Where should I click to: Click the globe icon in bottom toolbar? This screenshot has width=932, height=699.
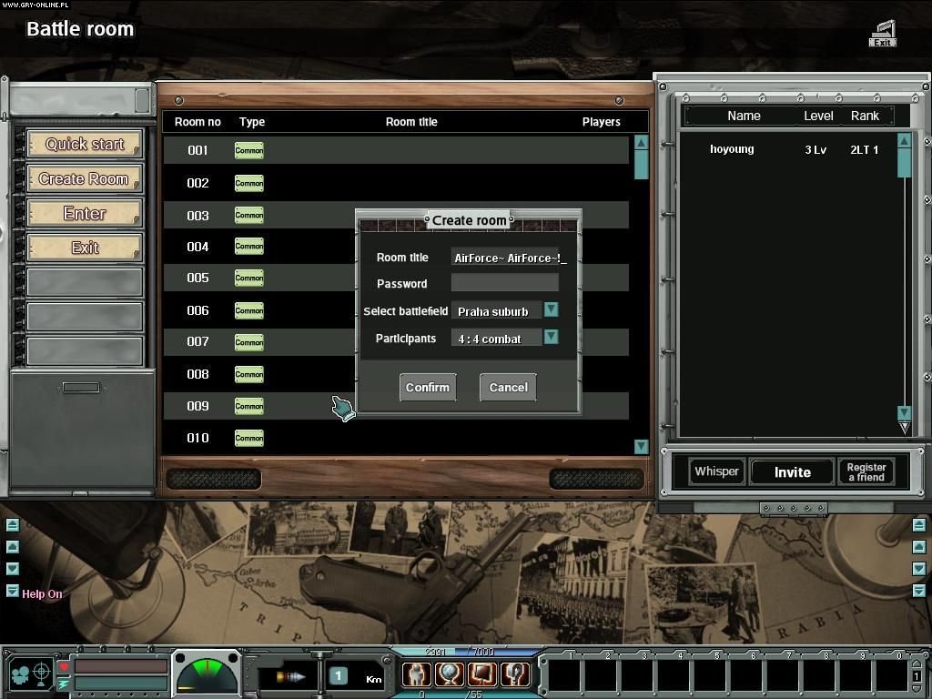pyautogui.click(x=450, y=674)
